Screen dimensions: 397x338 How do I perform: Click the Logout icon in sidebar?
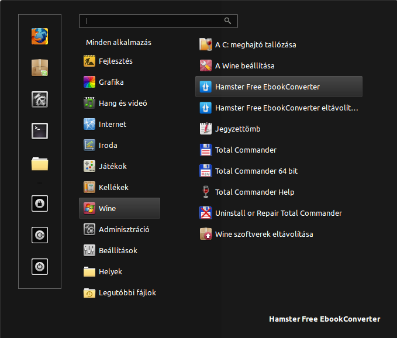click(40, 235)
